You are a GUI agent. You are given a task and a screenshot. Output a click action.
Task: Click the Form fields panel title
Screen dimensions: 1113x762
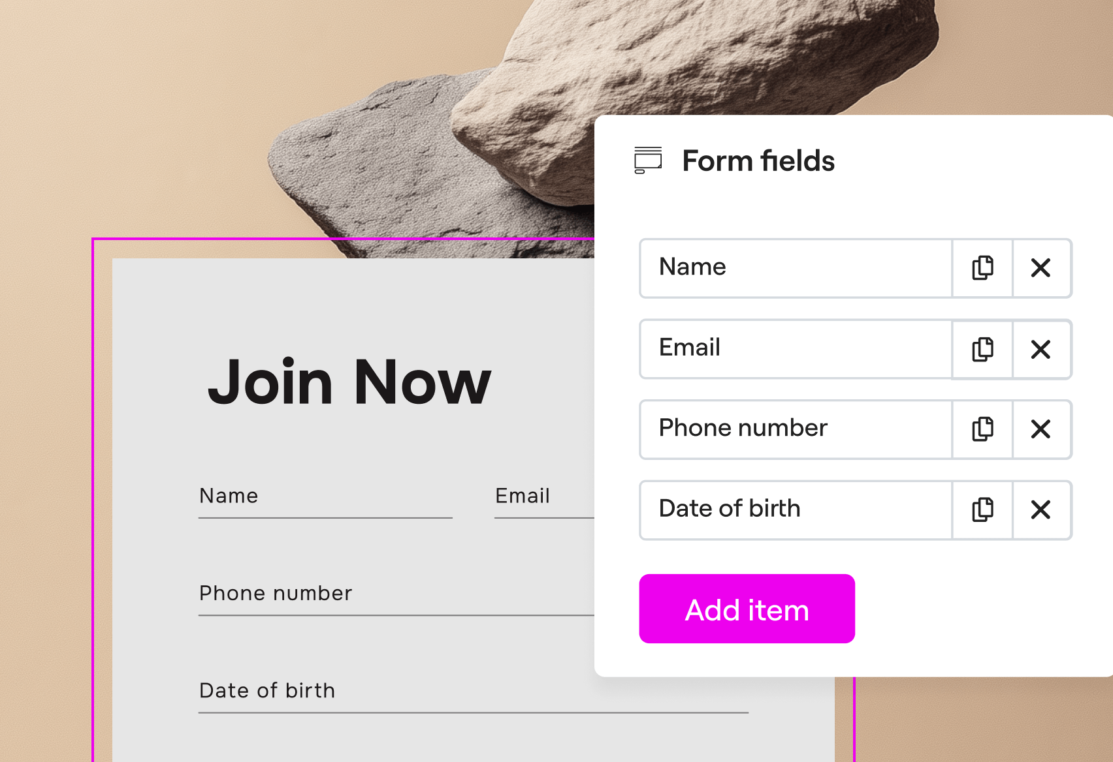758,161
